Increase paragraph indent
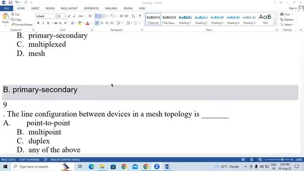The image size is (304, 171). [x=126, y=16]
